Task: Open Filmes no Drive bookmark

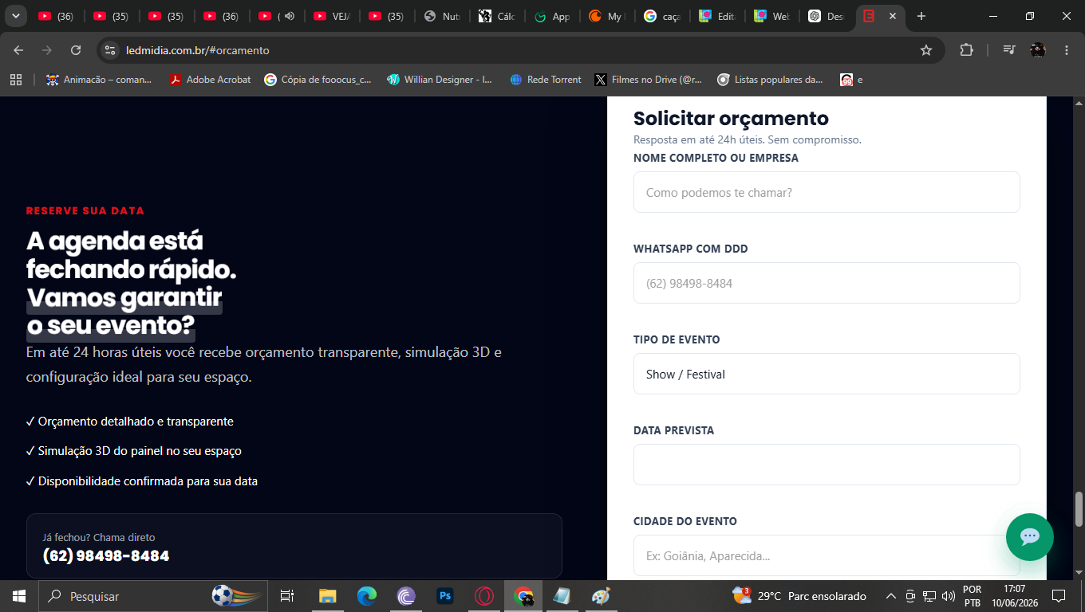Action: click(649, 80)
